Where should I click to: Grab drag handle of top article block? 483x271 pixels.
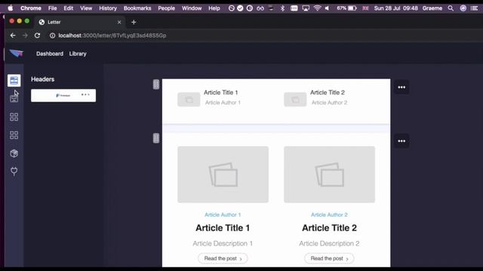coord(156,84)
